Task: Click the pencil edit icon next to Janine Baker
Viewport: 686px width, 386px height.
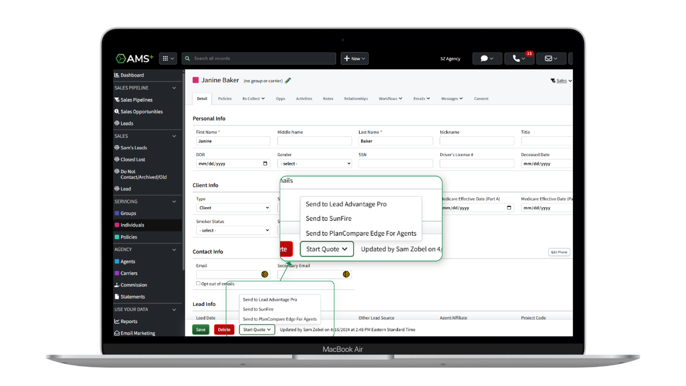Action: [288, 81]
